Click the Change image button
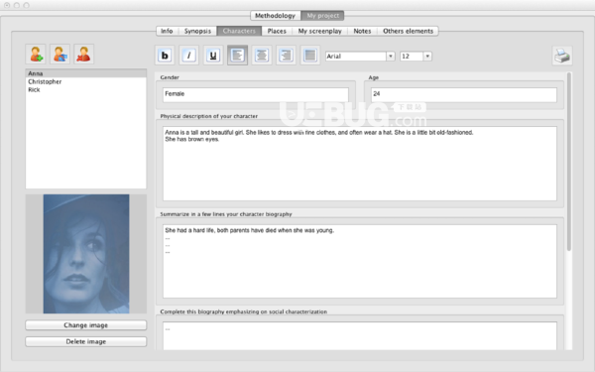The image size is (595, 372). click(x=85, y=325)
